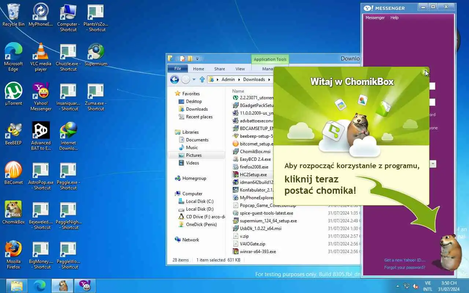Switch to Yahoo Messenger taskbar button
The image size is (469, 293).
tap(85, 286)
